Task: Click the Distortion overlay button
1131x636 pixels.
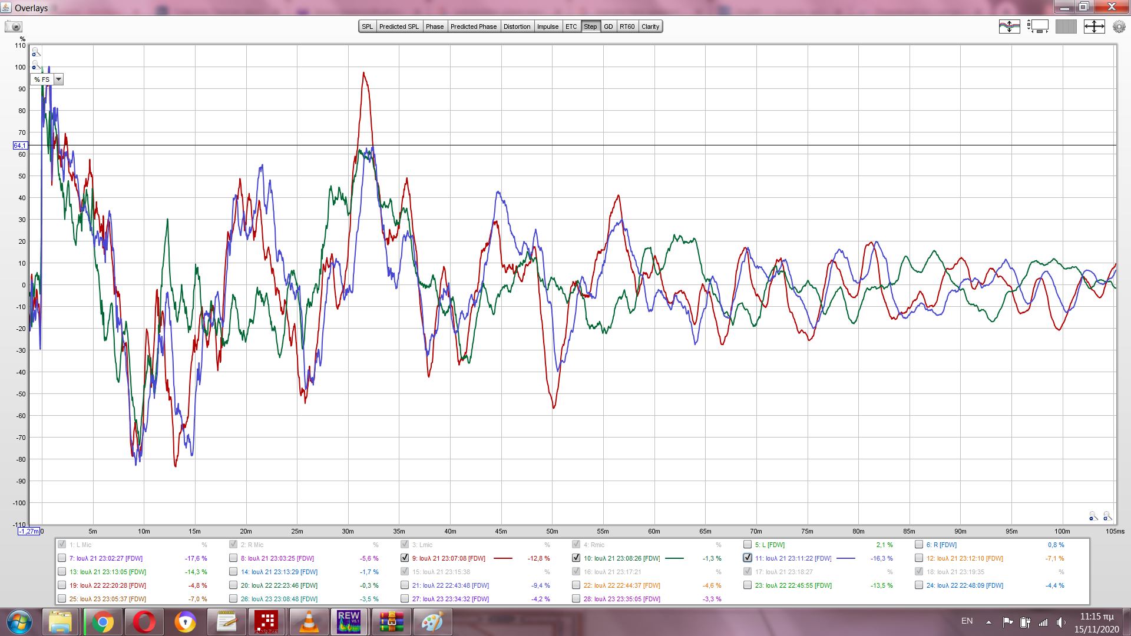Action: click(x=517, y=26)
